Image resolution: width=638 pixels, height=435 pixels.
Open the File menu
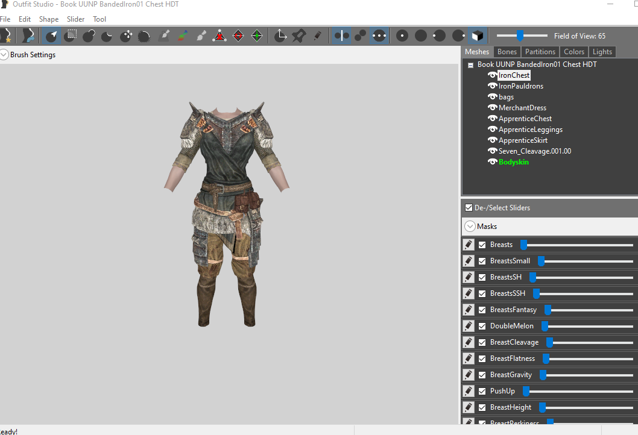[x=5, y=19]
